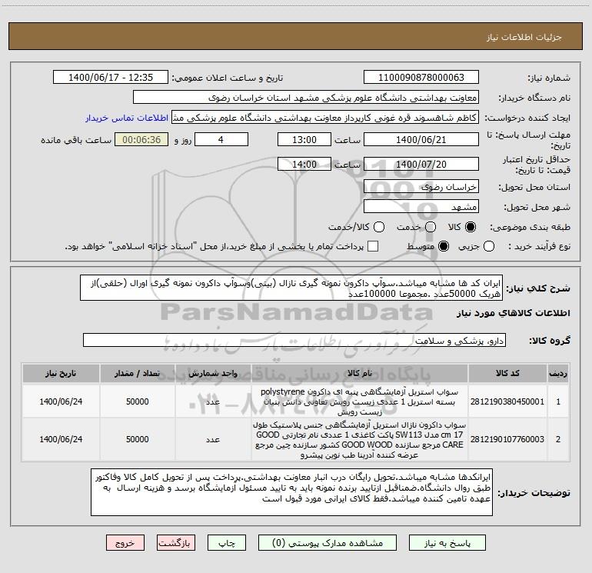Open مشاهده مدارک پیوستی (0) button
Image resolution: width=592 pixels, height=573 pixels.
pos(328,543)
